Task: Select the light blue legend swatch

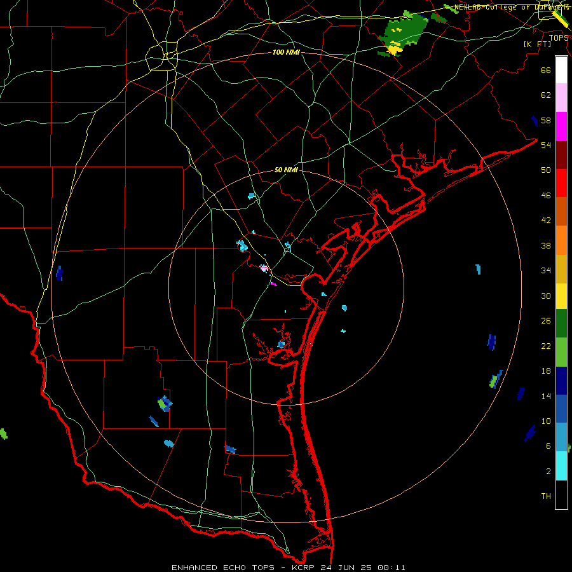Action: coord(561,437)
